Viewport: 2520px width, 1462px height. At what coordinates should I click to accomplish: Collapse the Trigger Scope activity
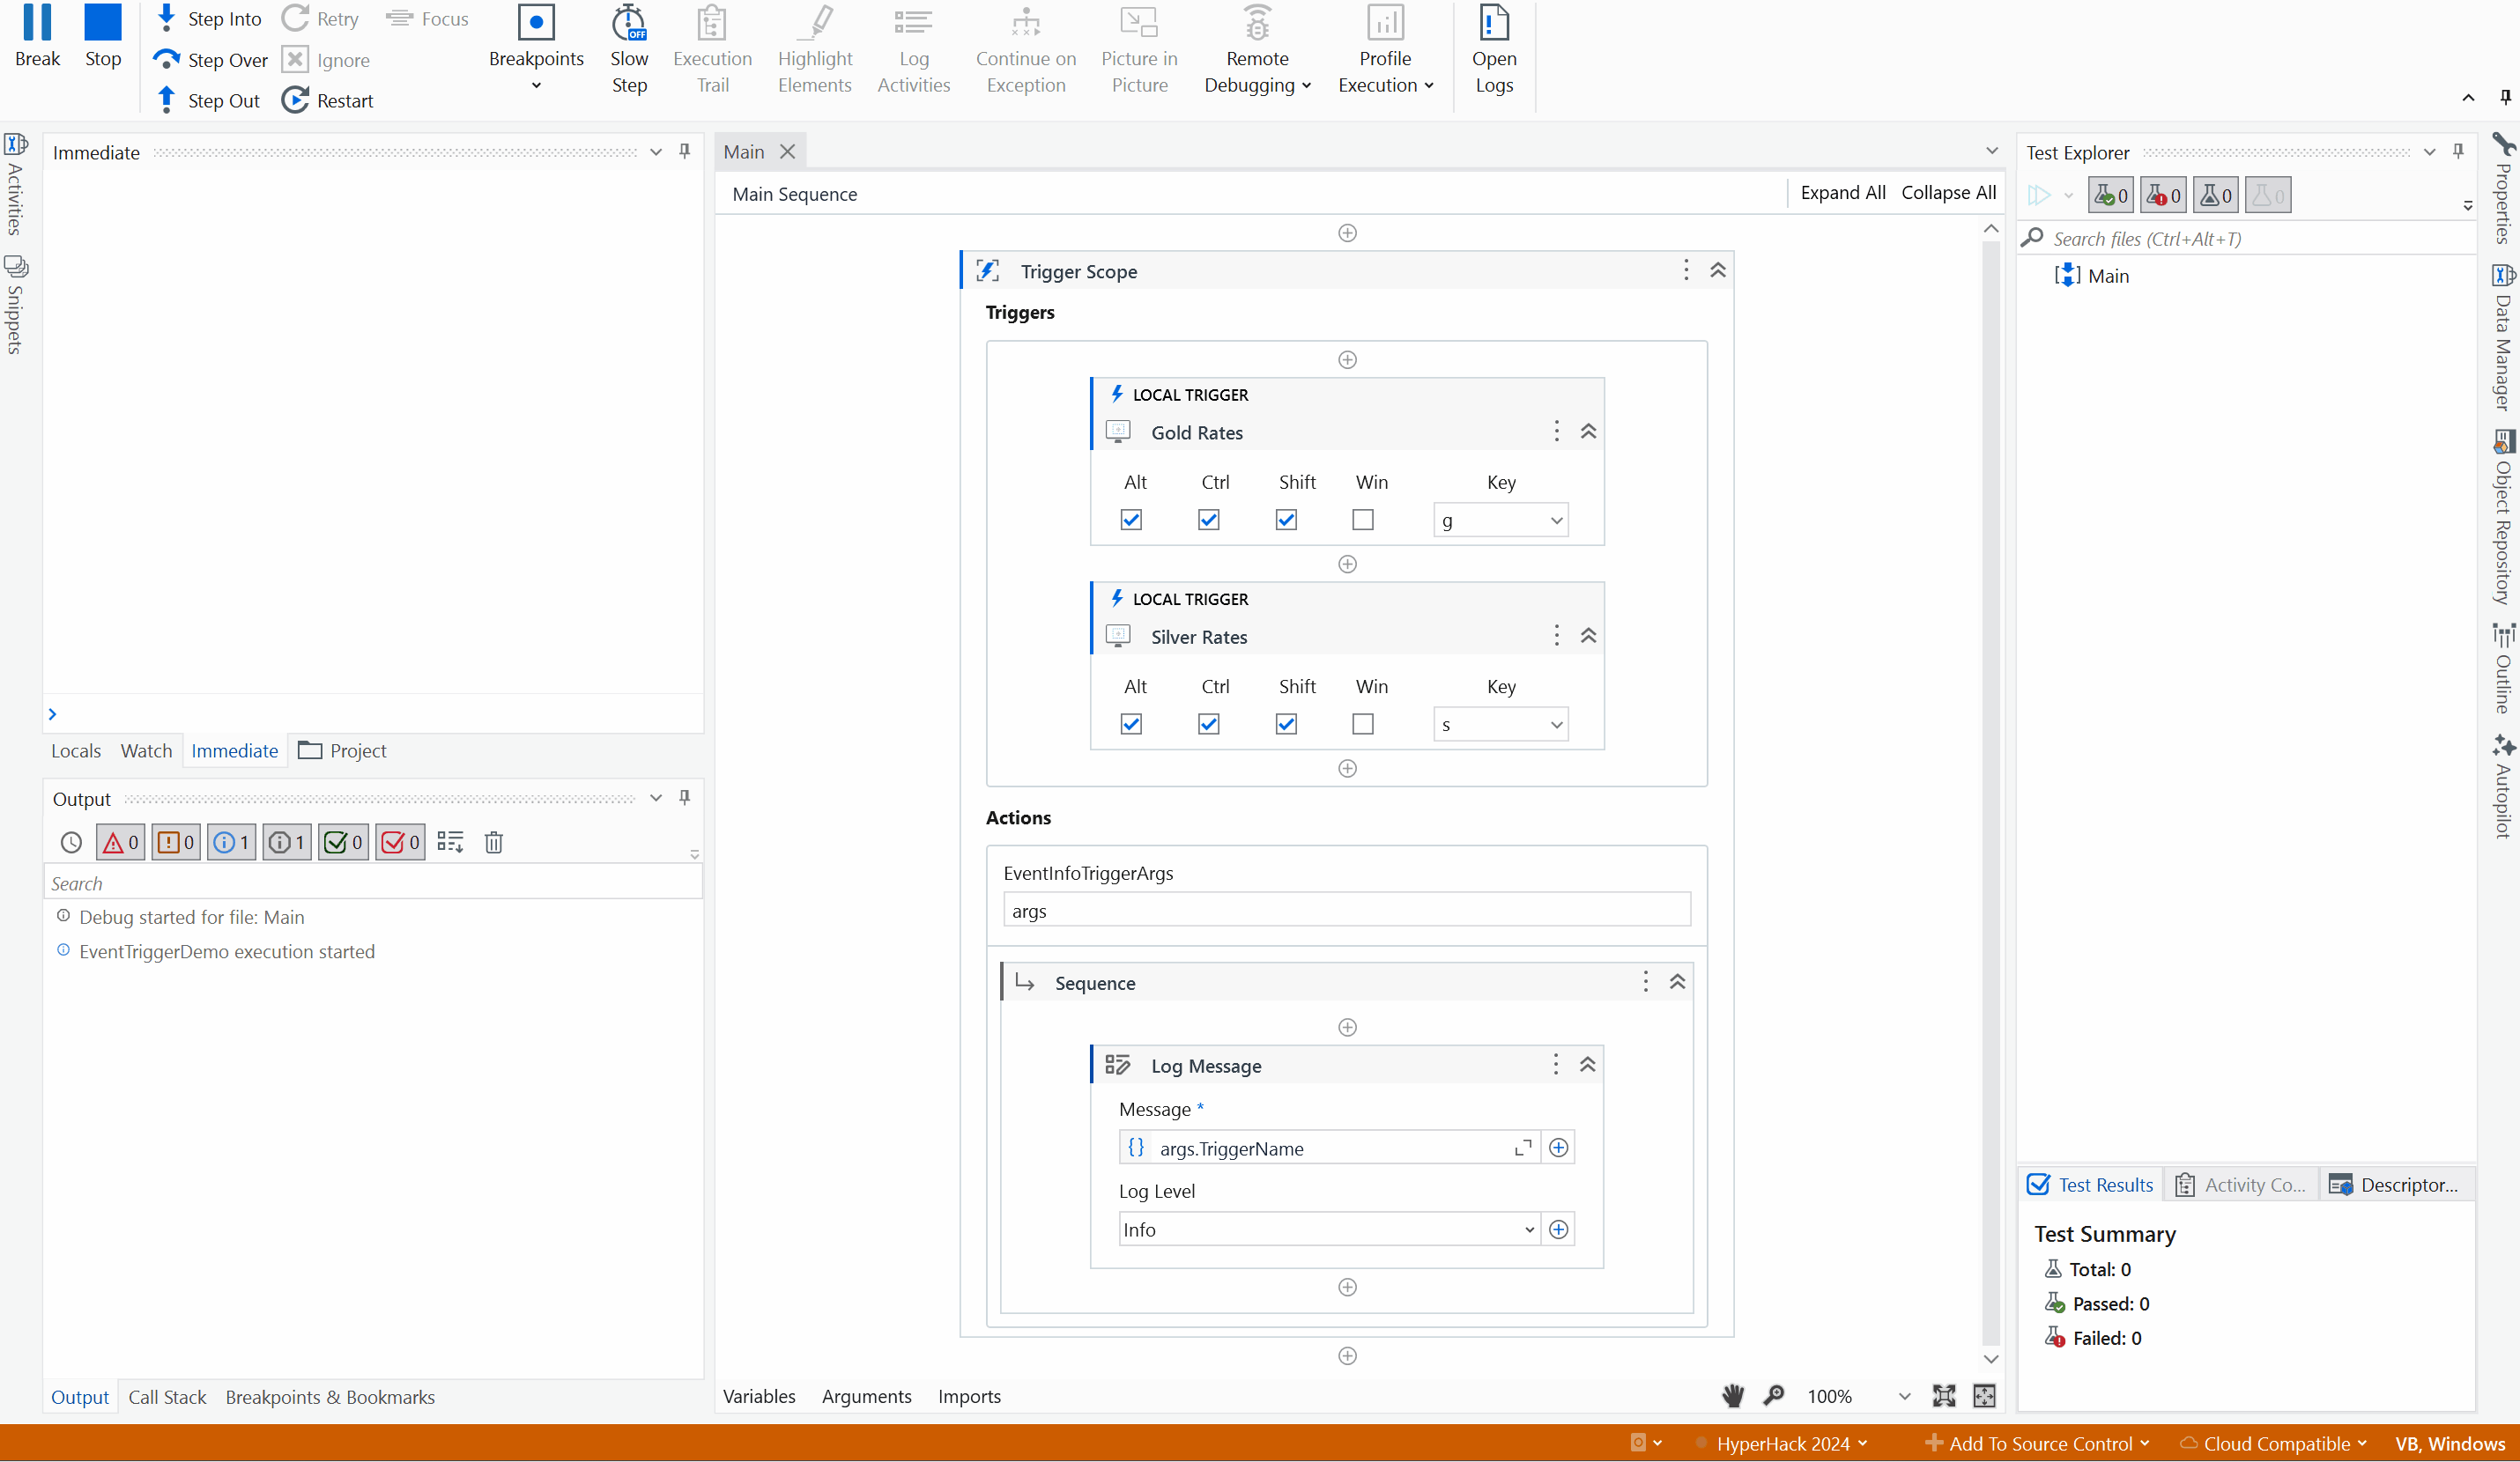[x=1718, y=270]
